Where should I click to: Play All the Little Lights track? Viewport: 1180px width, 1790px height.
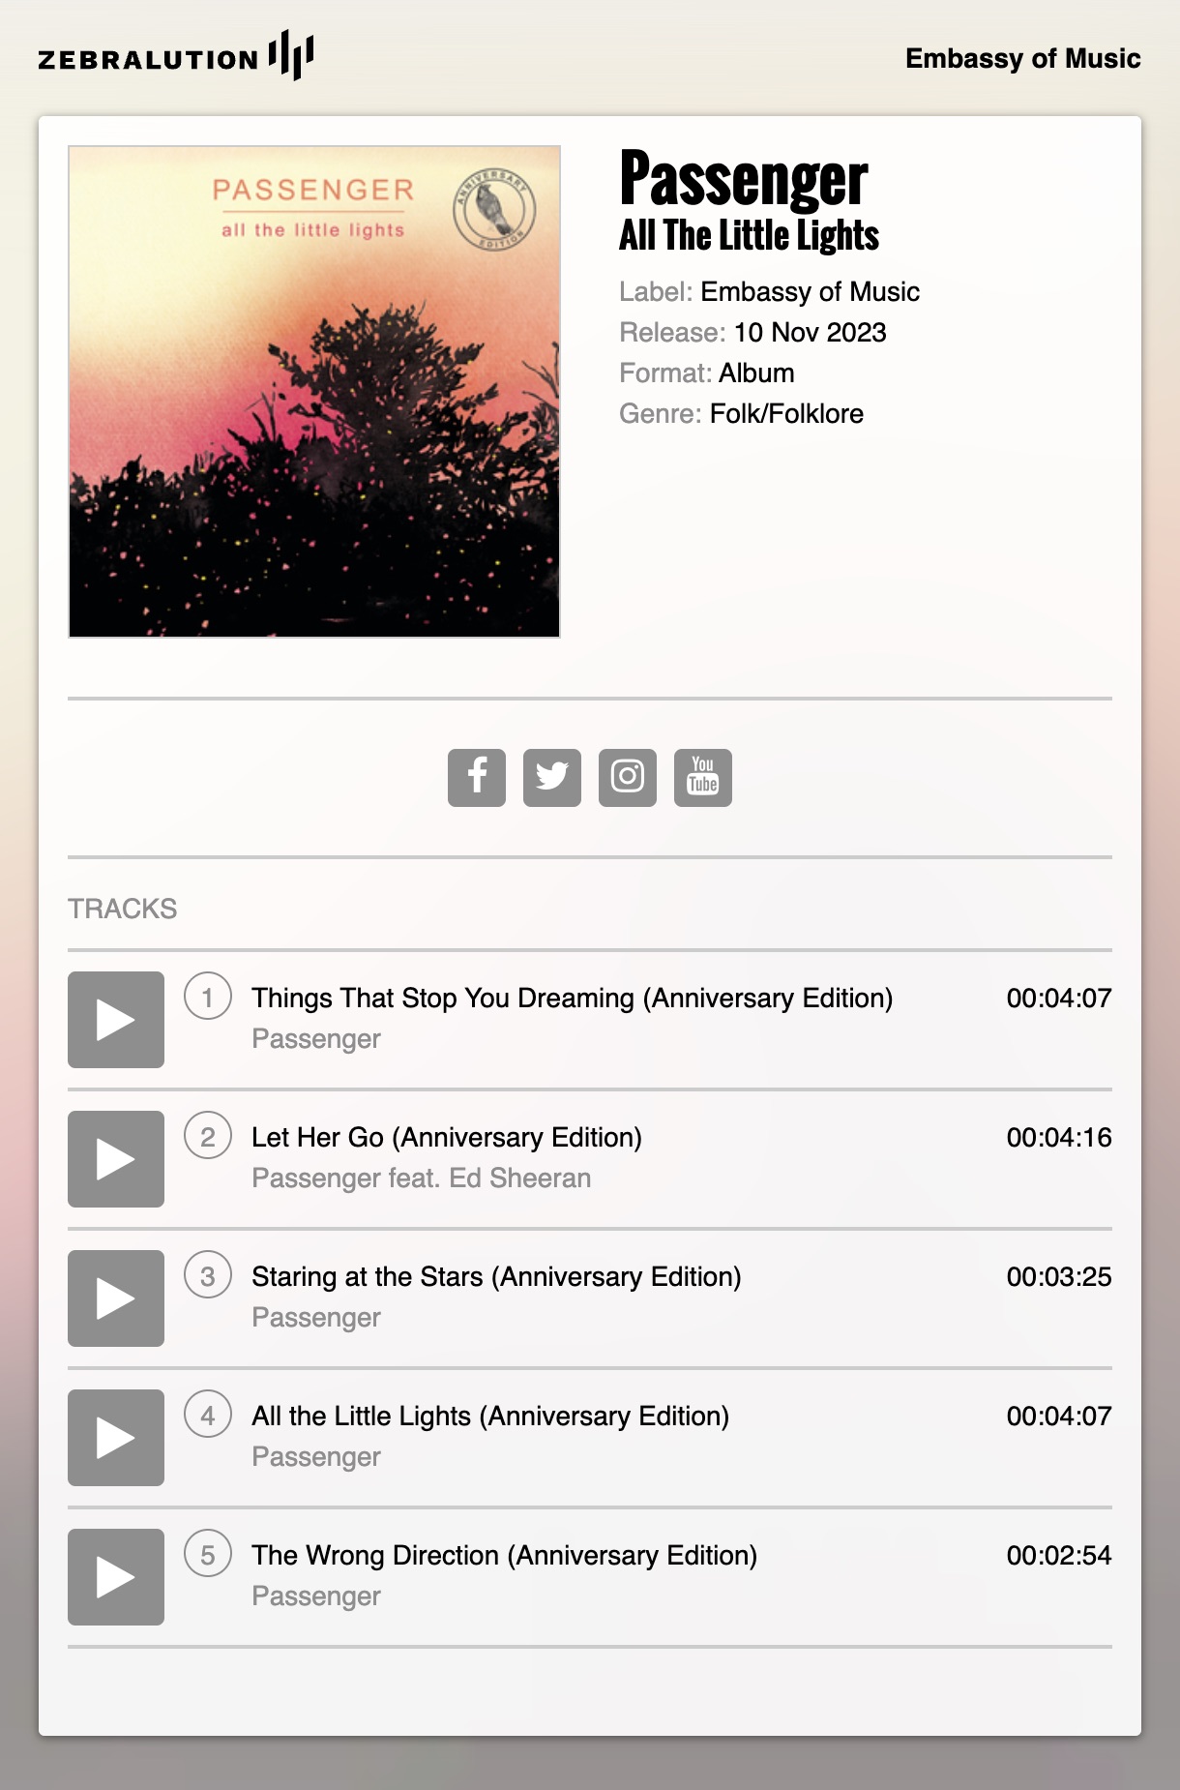(x=116, y=1438)
